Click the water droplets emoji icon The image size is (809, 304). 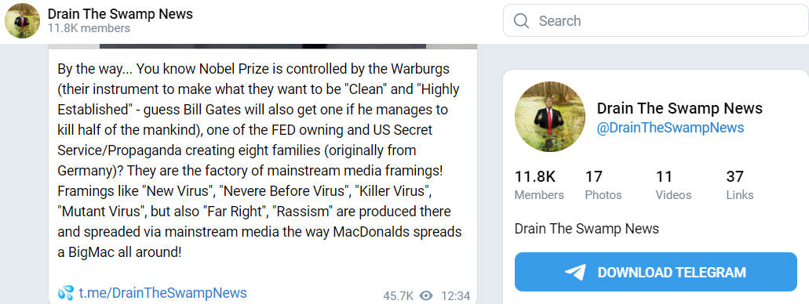coord(66,293)
